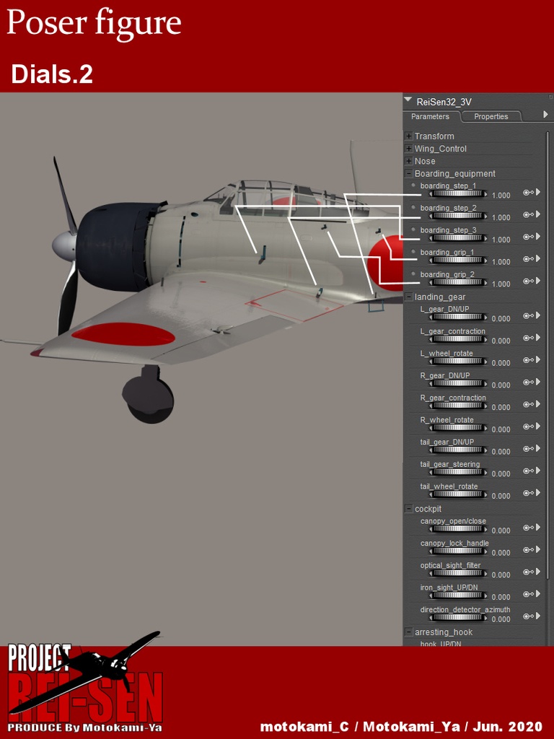Image resolution: width=554 pixels, height=739 pixels.
Task: Switch to the Parameters tab
Action: pos(430,116)
